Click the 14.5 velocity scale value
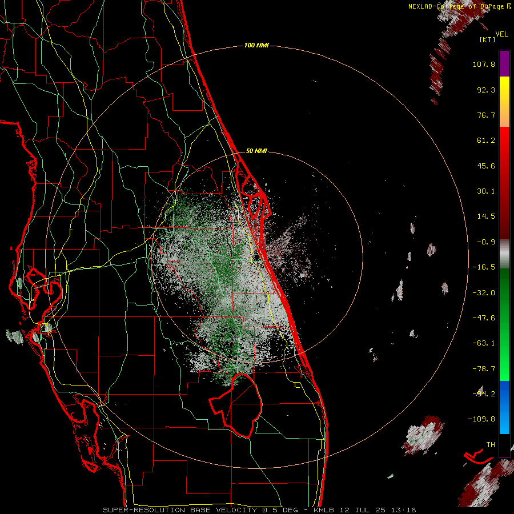Viewport: 514px width, 514px height. point(486,216)
